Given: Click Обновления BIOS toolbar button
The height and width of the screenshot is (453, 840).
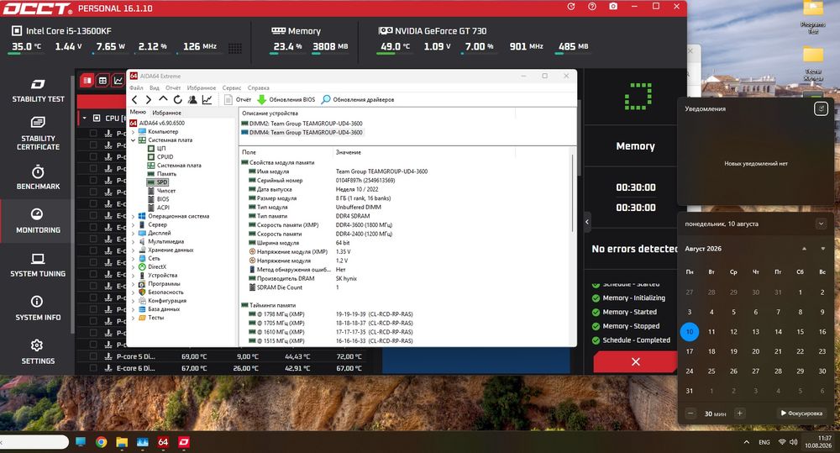Looking at the screenshot, I should click(286, 100).
